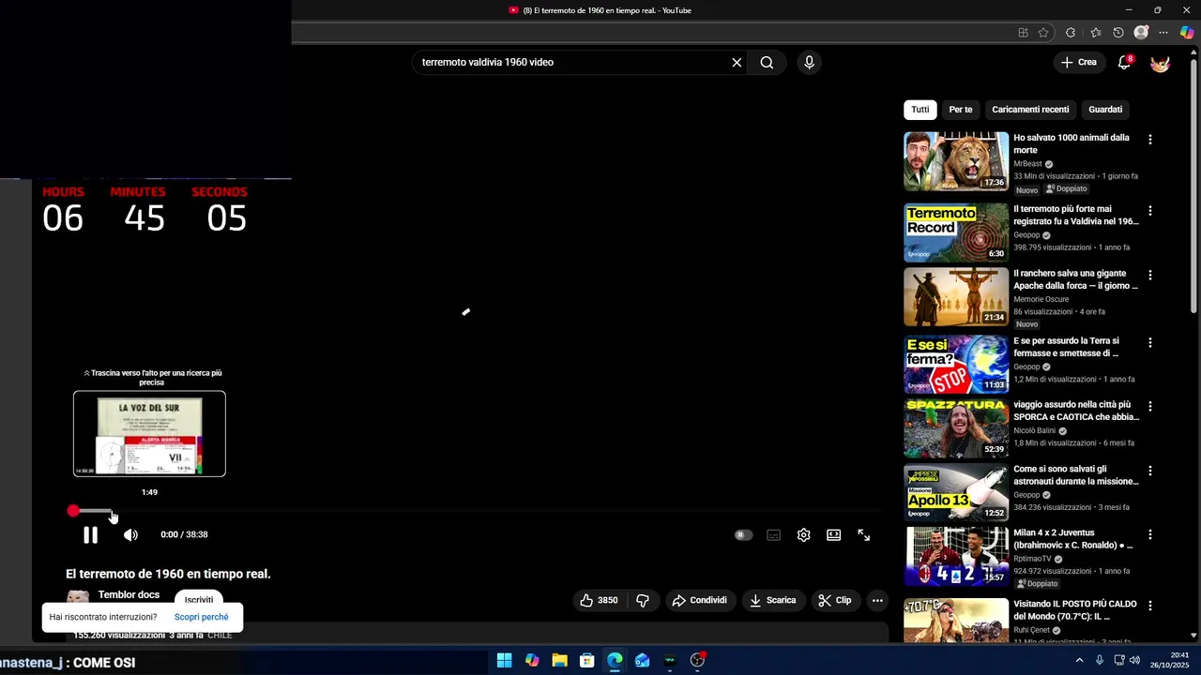
Task: Select the Tutti filter chip
Action: coord(920,110)
